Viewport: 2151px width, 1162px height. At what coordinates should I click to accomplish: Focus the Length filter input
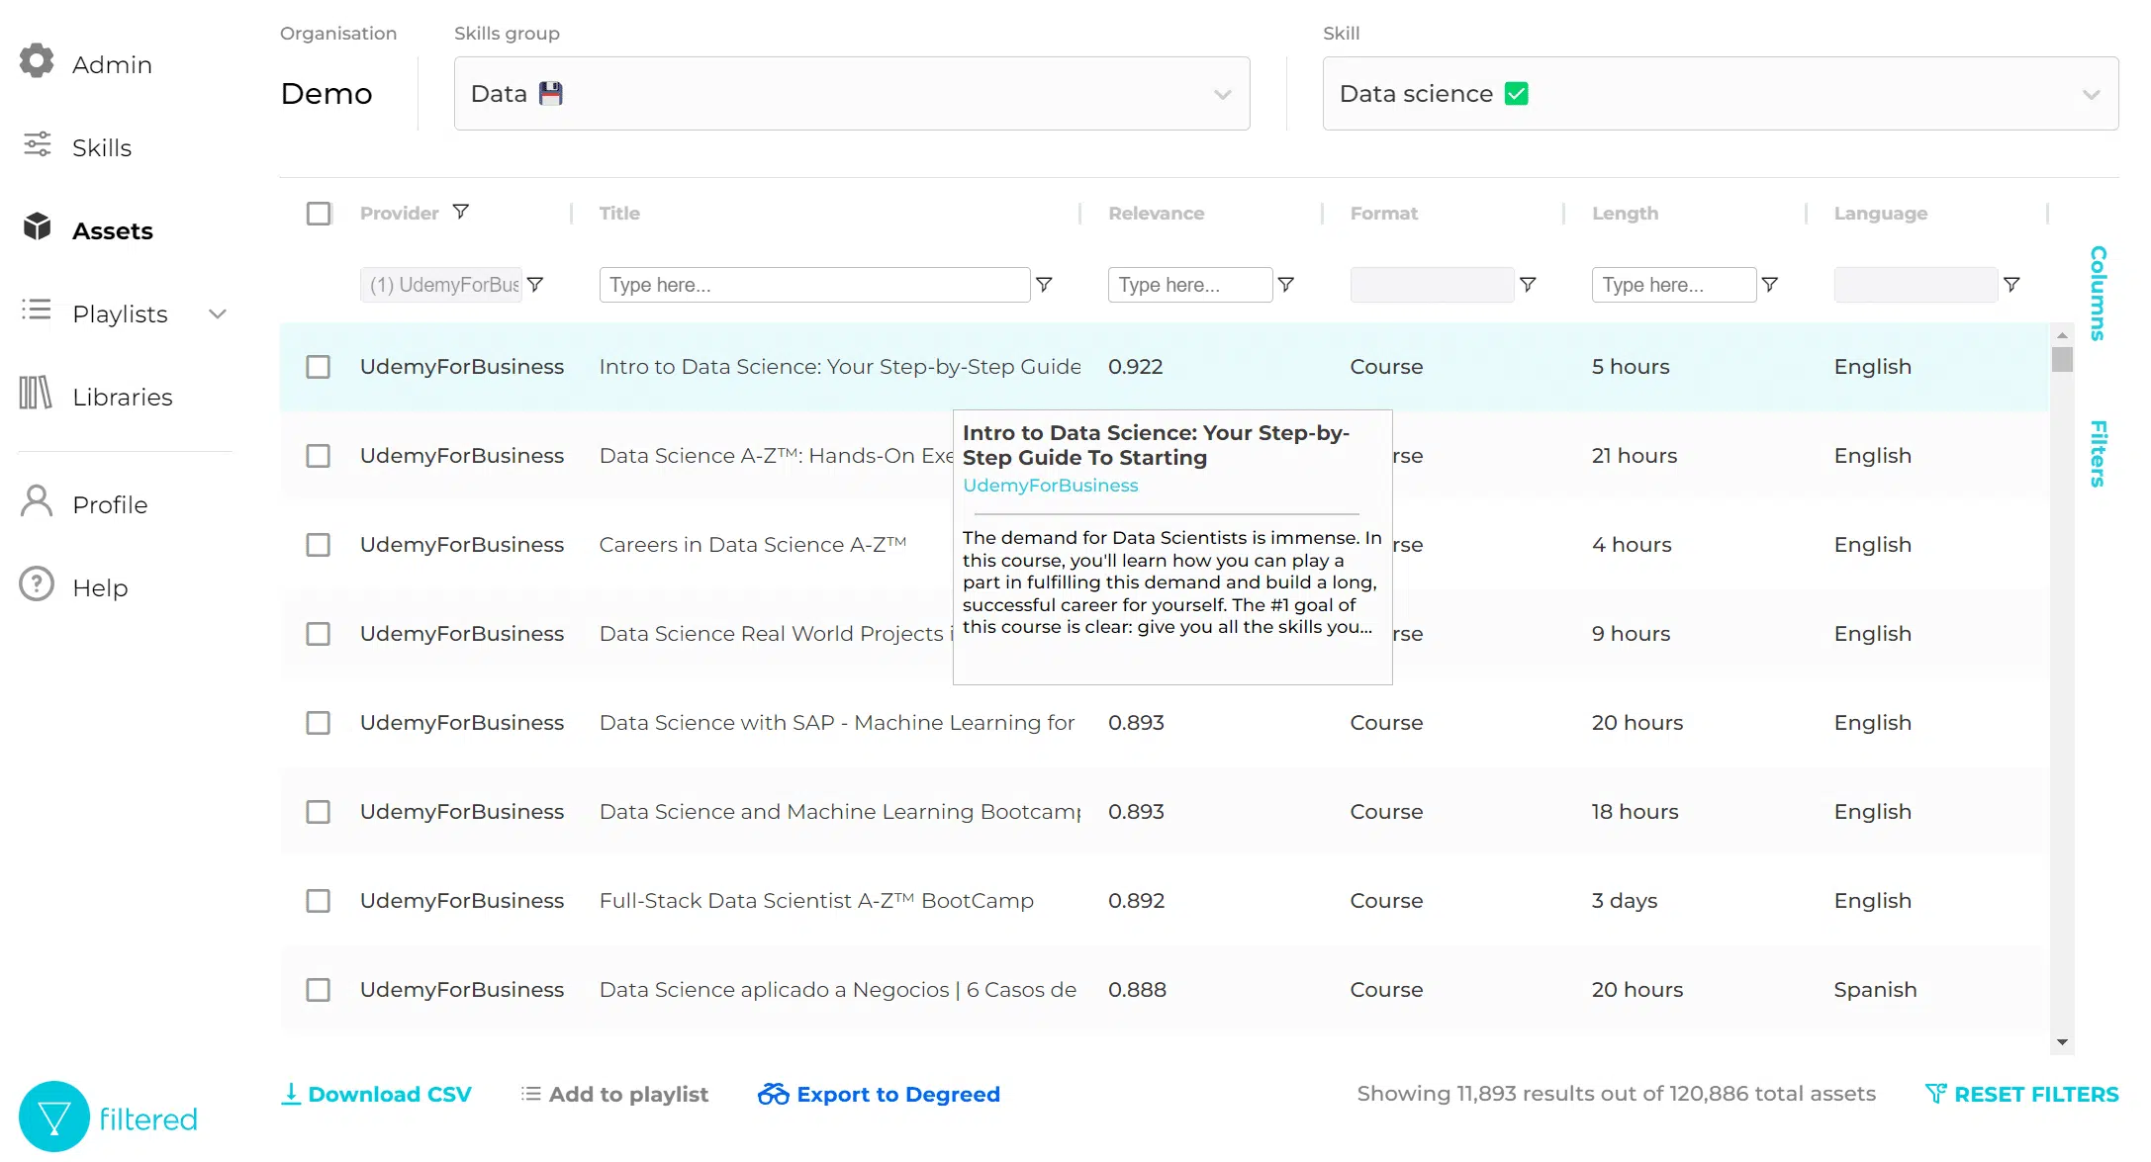point(1674,285)
